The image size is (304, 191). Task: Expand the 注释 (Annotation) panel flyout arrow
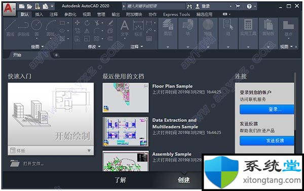142,47
